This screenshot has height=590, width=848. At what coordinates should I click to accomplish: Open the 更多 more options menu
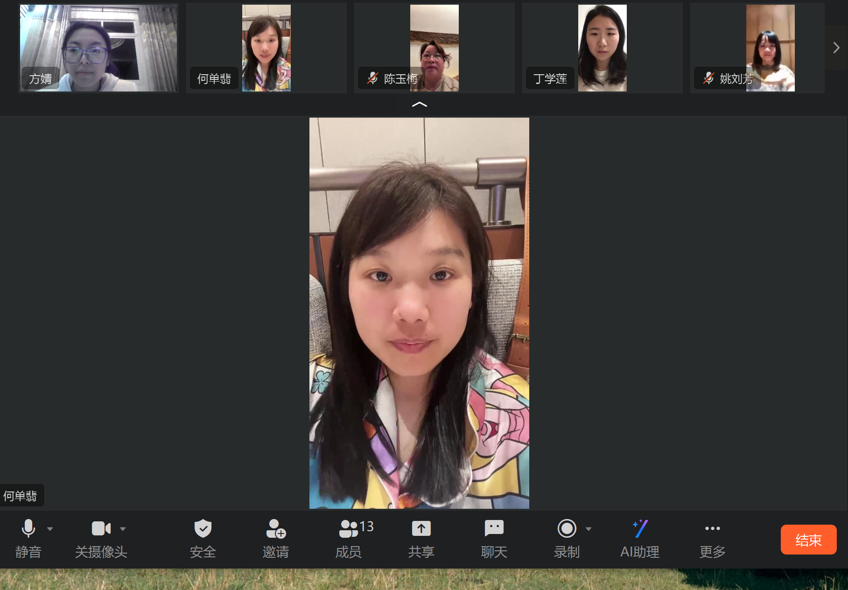point(713,528)
